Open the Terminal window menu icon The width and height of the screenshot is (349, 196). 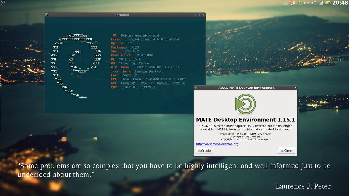click(47, 15)
